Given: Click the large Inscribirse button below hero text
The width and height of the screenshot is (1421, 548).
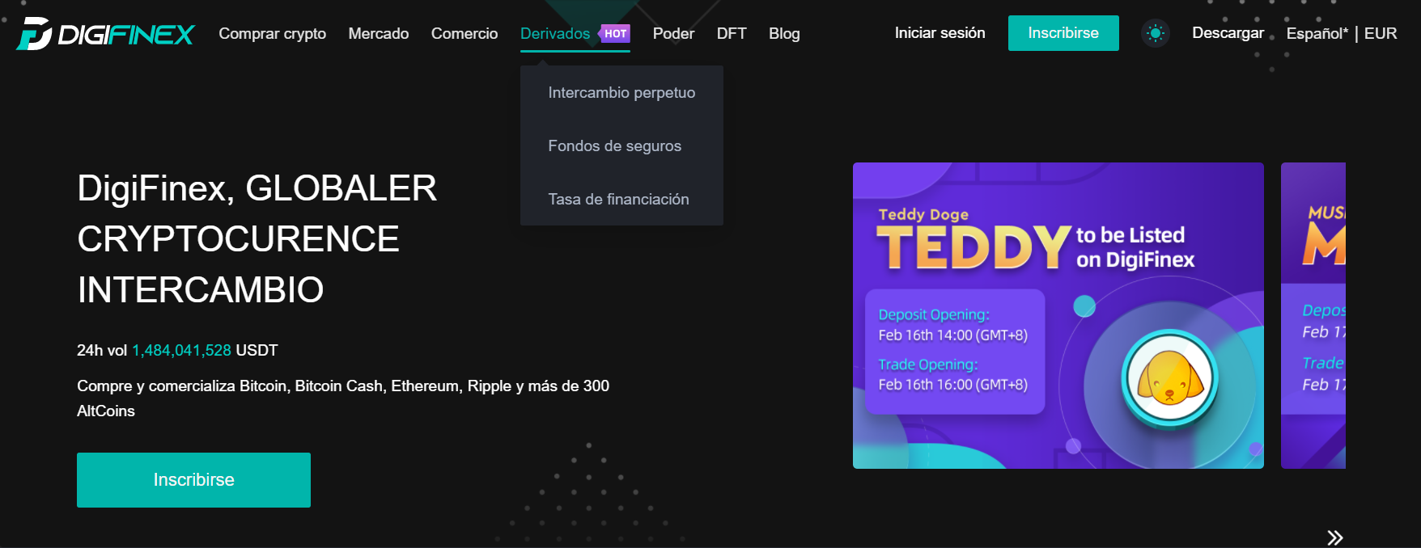Looking at the screenshot, I should tap(193, 480).
